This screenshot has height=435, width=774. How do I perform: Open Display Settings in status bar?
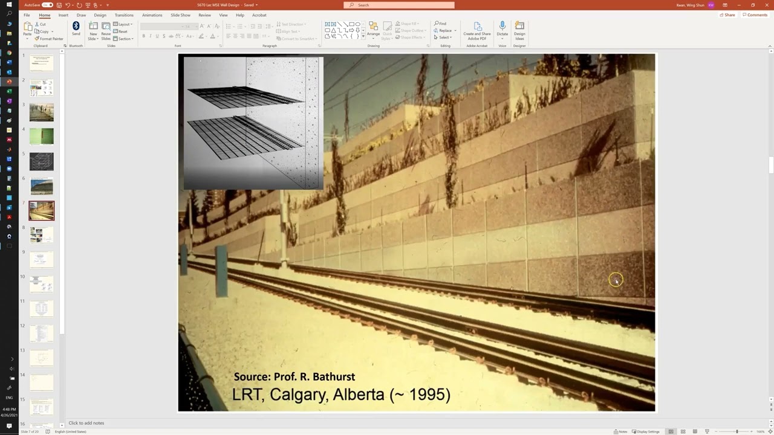click(x=646, y=431)
